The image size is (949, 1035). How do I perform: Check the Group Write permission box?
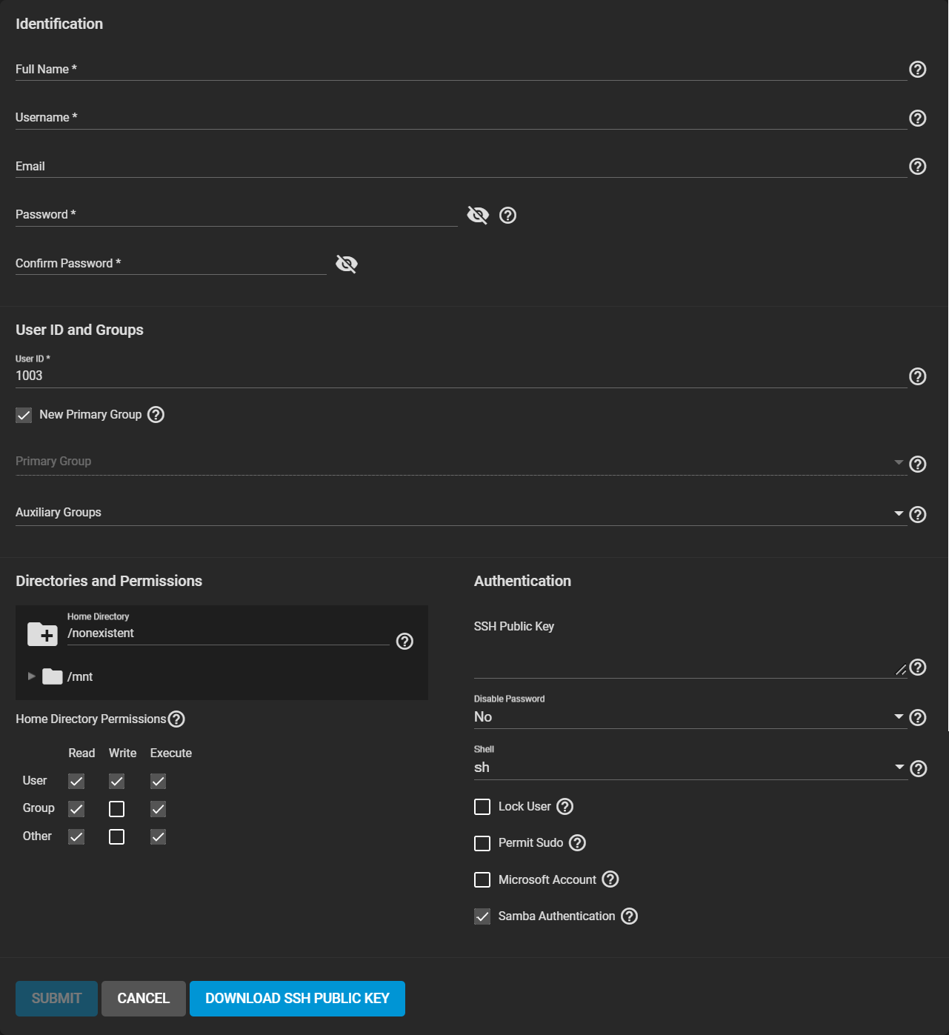pyautogui.click(x=116, y=809)
